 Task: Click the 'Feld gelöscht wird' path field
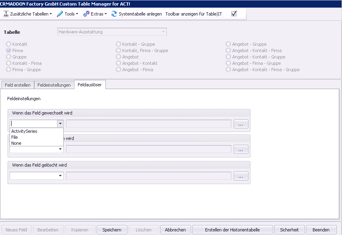(x=149, y=175)
